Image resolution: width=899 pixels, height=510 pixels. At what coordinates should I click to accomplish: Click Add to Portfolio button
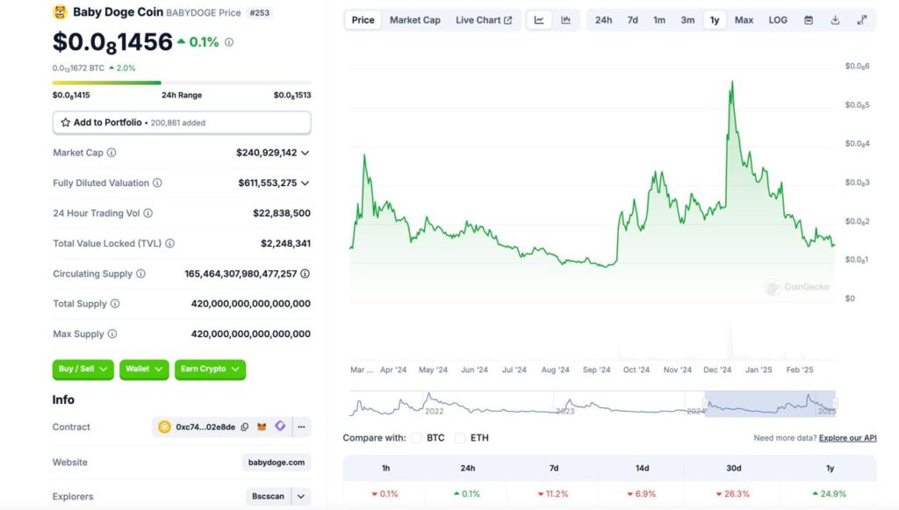coord(182,123)
